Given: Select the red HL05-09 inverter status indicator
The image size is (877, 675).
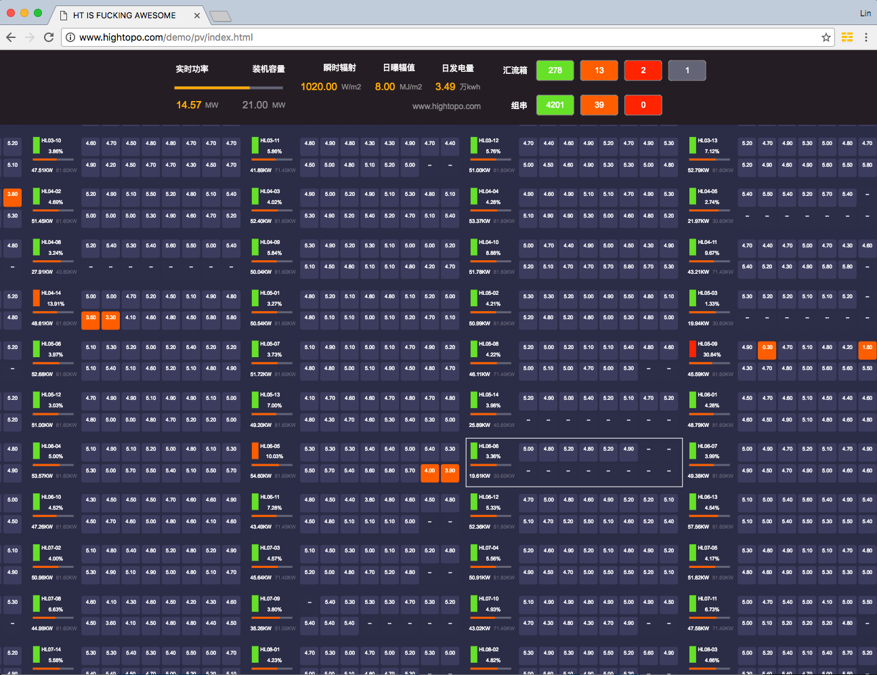Looking at the screenshot, I should point(692,348).
